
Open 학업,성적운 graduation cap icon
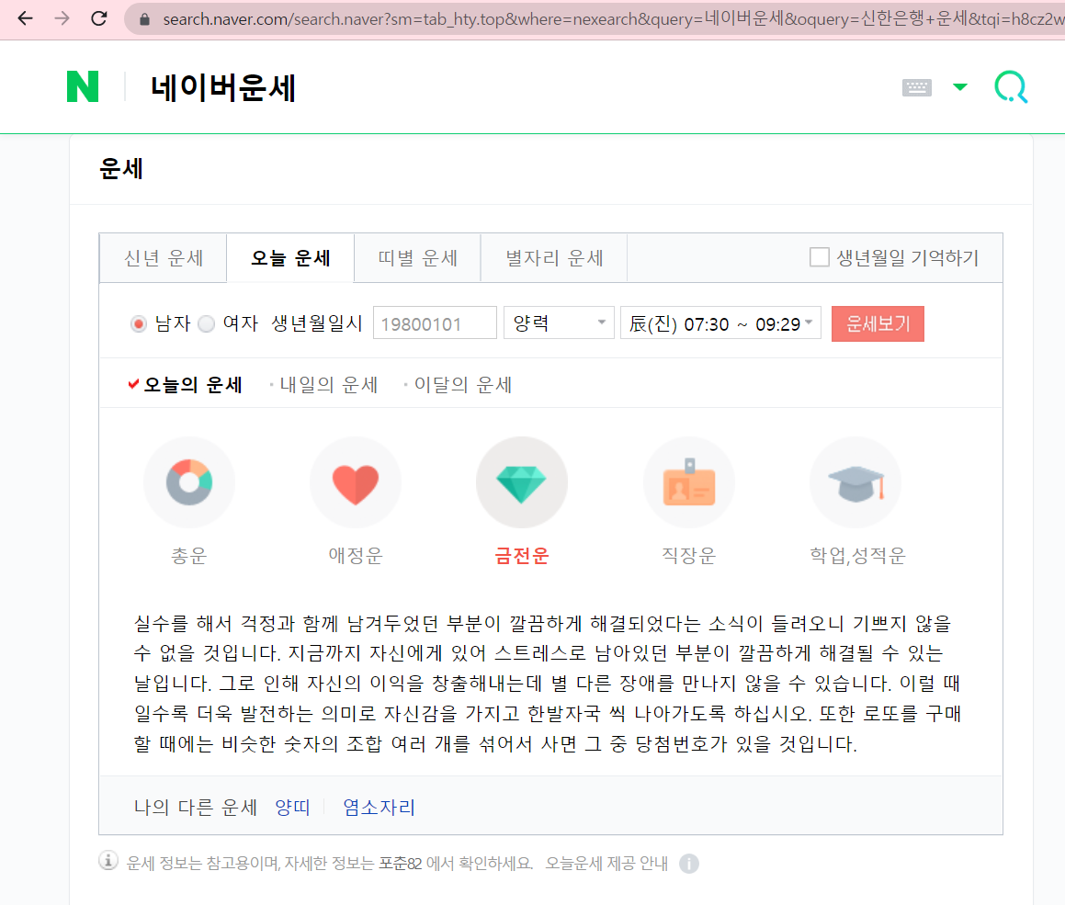[x=855, y=481]
